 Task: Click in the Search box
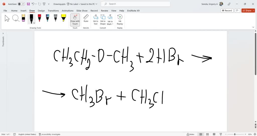tap(136, 4)
